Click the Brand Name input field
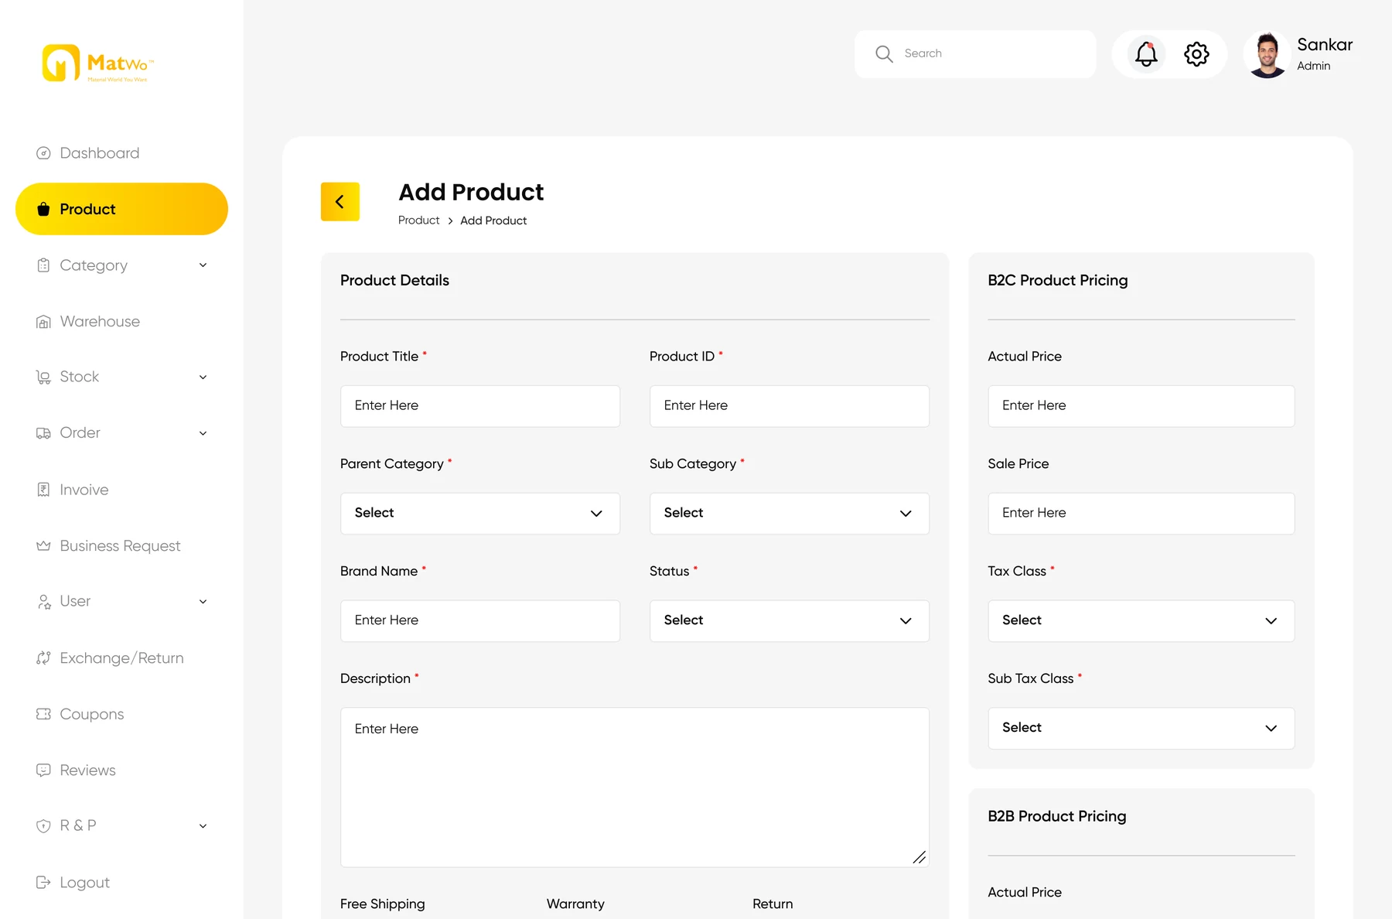The image size is (1392, 919). point(480,621)
